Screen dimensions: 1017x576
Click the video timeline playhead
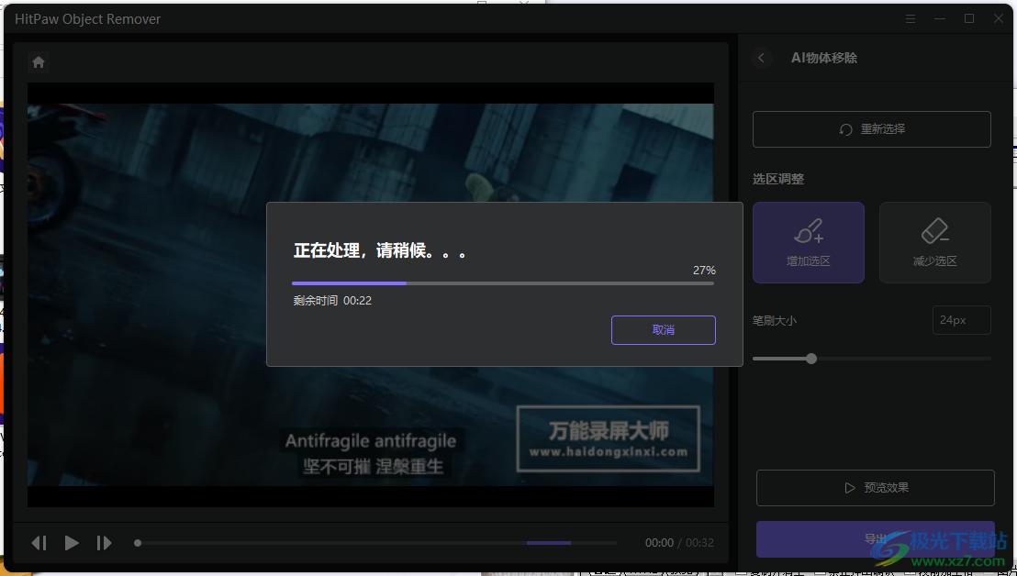pos(138,543)
